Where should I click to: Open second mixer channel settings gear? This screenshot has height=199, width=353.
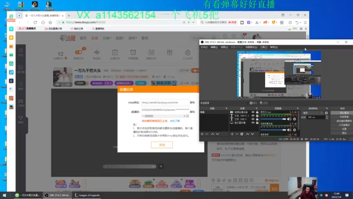[294, 130]
